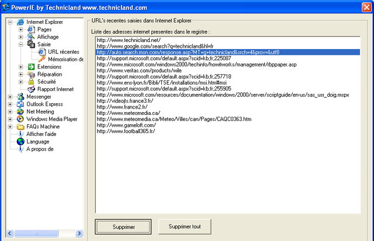374x241 pixels.
Task: Open Rapport Internet tree item
Action: pos(56,89)
